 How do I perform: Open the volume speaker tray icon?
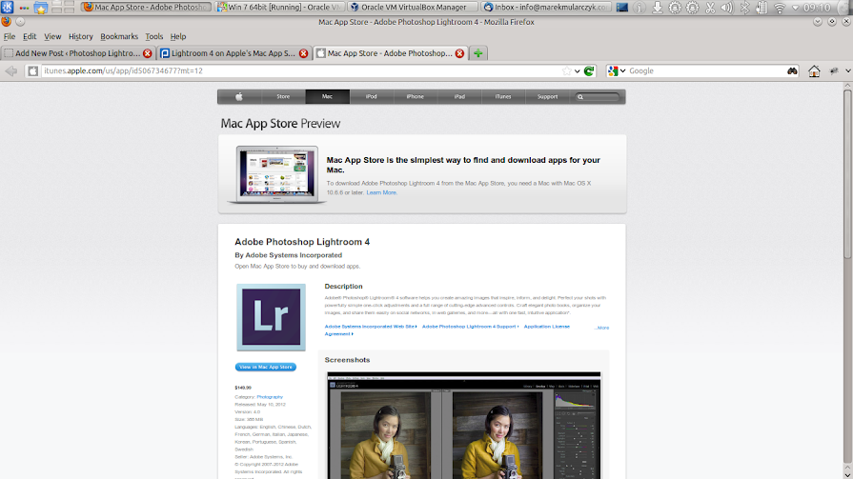(727, 8)
